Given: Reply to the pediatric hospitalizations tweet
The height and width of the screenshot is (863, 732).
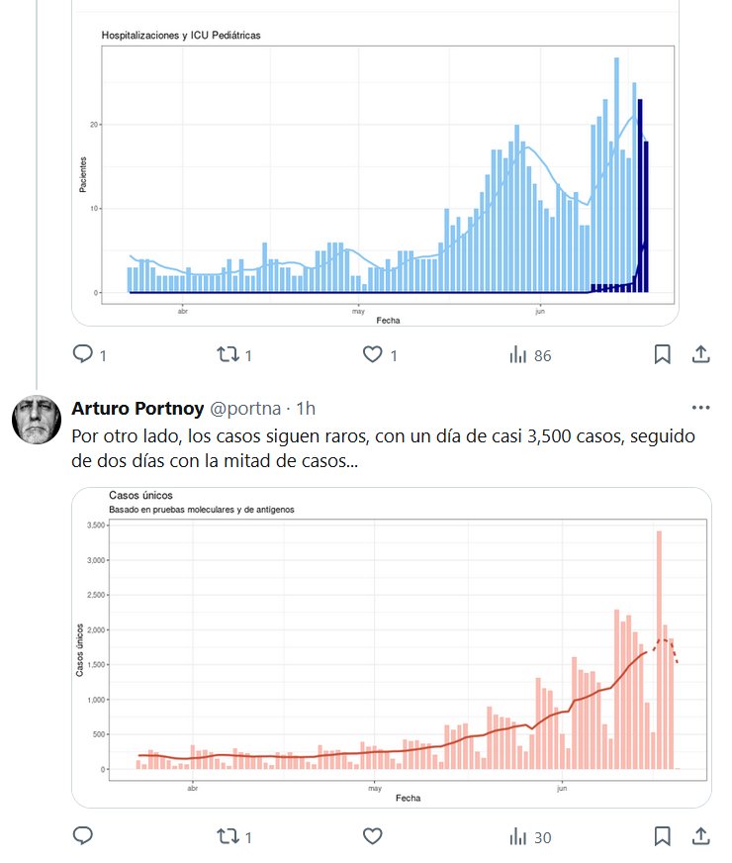Looking at the screenshot, I should (x=84, y=354).
